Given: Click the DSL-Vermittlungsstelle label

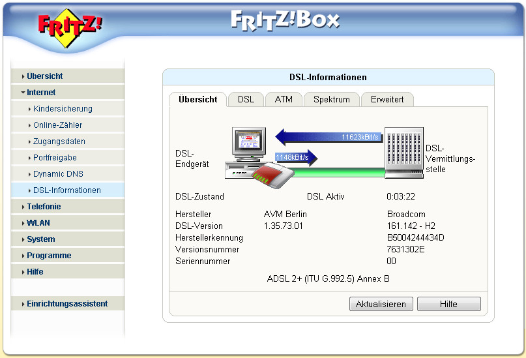Looking at the screenshot, I should click(450, 158).
